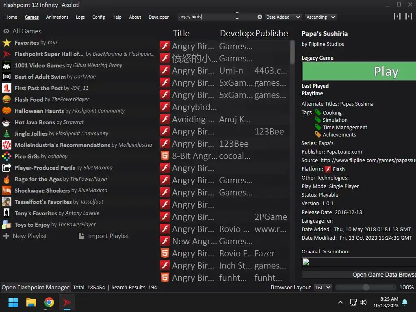Open the Pico Gr8s playlist icon

click(x=6, y=156)
